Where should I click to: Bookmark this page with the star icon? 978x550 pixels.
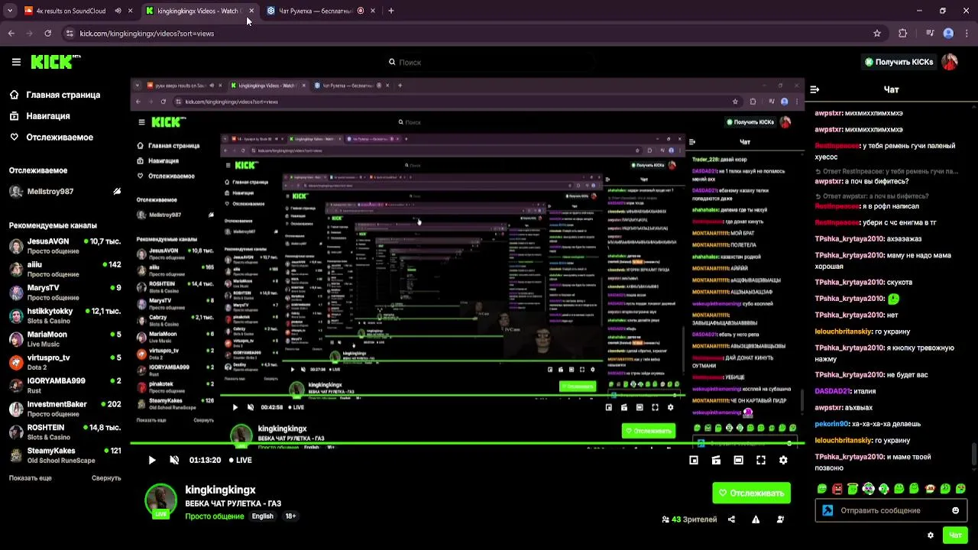[877, 34]
